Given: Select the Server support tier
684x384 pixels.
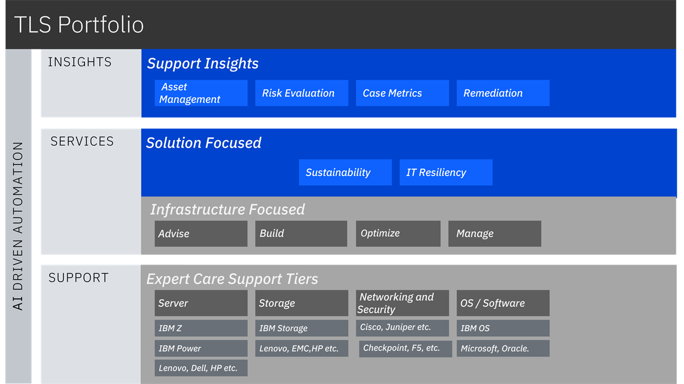Looking at the screenshot, I should point(201,303).
